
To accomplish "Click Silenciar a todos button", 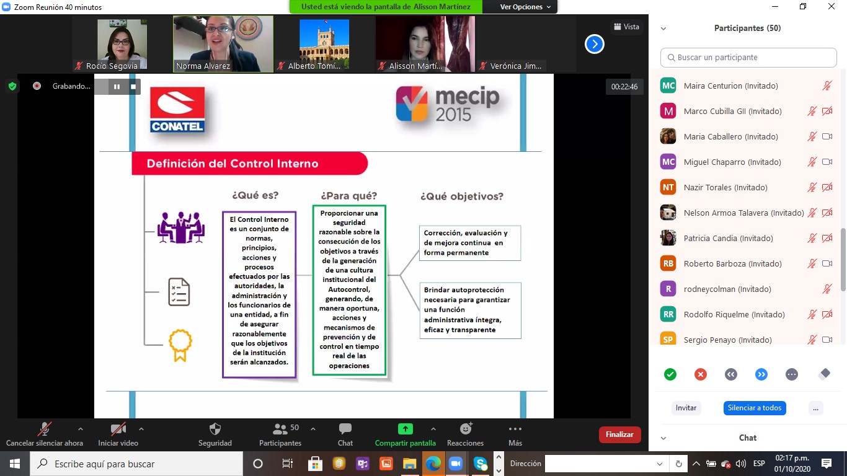I will click(x=755, y=408).
